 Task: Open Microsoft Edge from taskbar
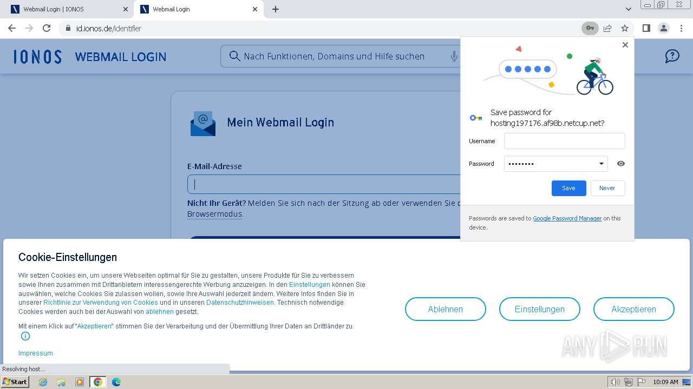point(116,382)
